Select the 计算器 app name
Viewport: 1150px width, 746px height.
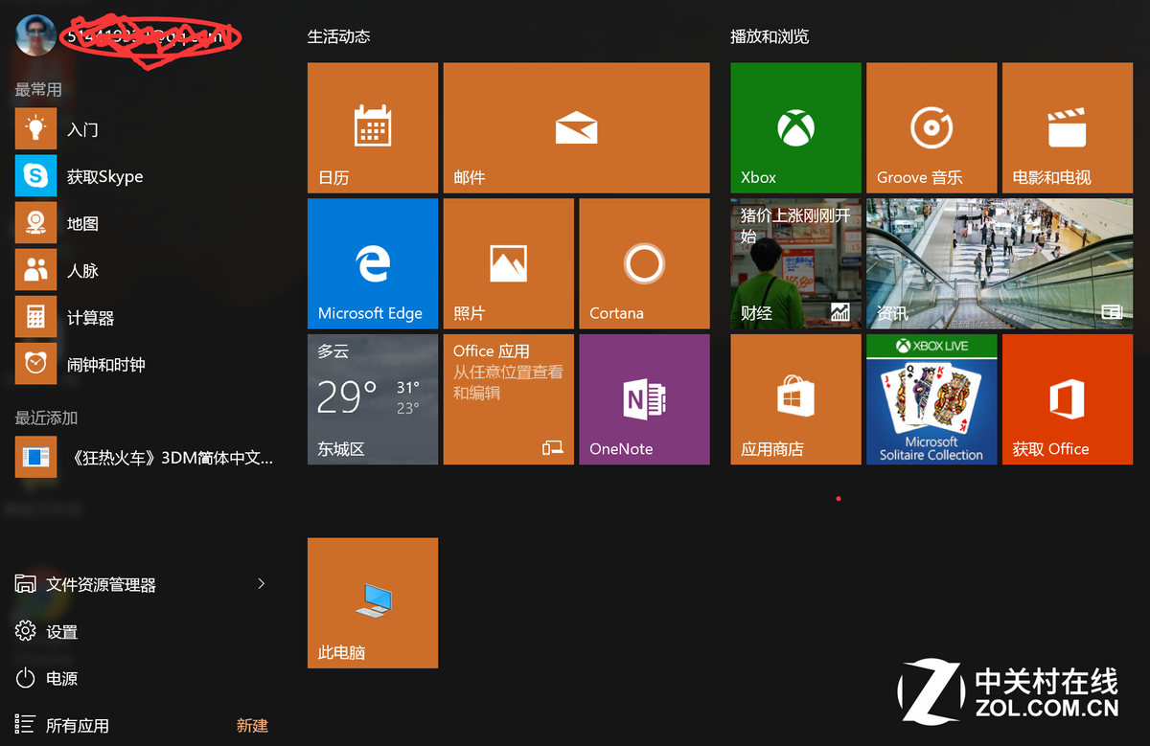(91, 317)
